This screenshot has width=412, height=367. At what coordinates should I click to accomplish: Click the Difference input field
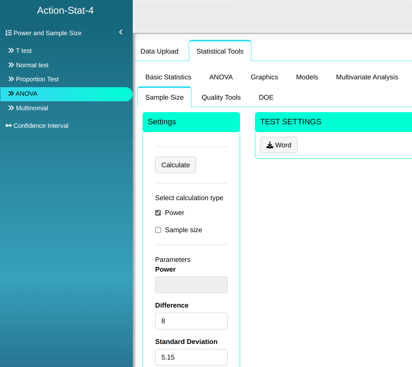pyautogui.click(x=191, y=321)
